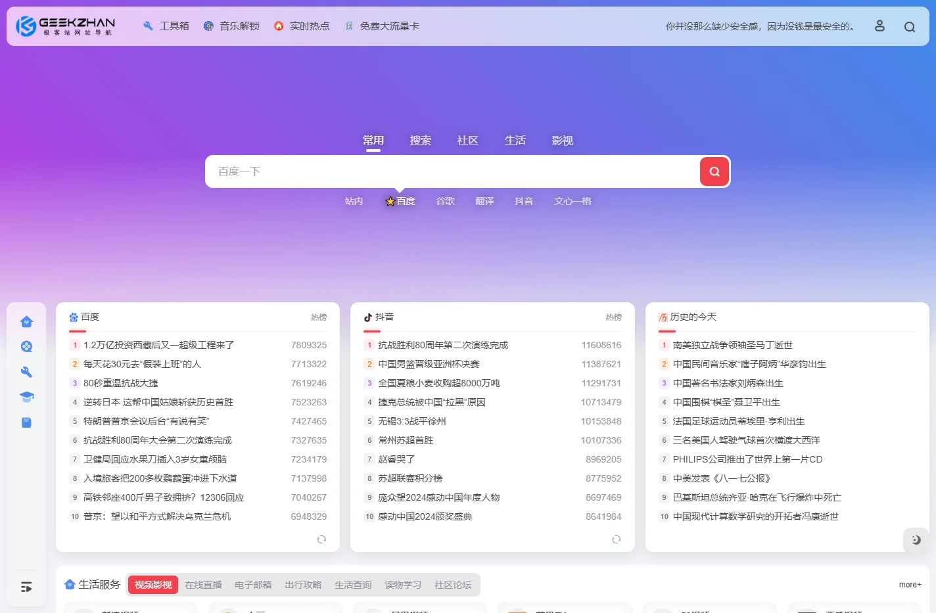Open 感动中国2024颁奖盛典 headline
936x613 pixels.
(x=425, y=516)
